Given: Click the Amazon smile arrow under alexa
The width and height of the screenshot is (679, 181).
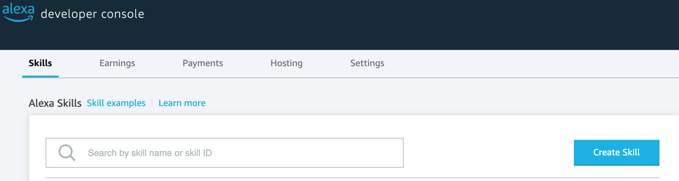Looking at the screenshot, I should point(20,19).
